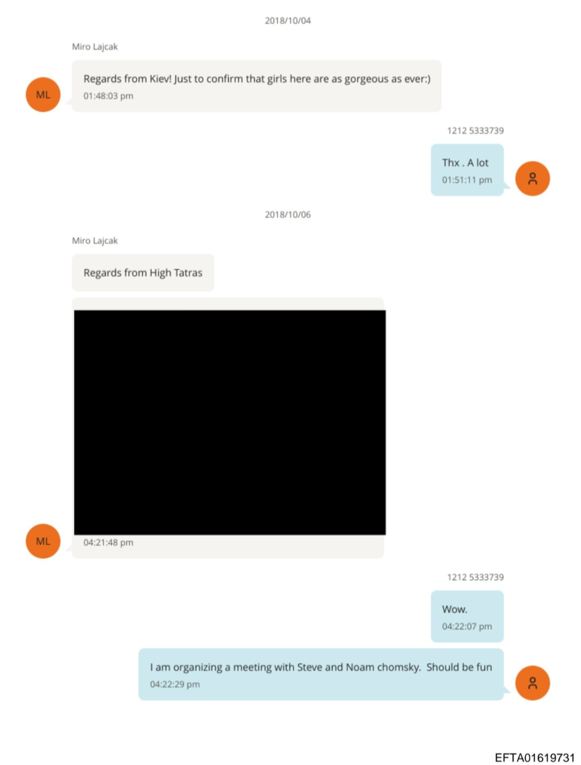Click the 2018/10/06 date header

(288, 215)
